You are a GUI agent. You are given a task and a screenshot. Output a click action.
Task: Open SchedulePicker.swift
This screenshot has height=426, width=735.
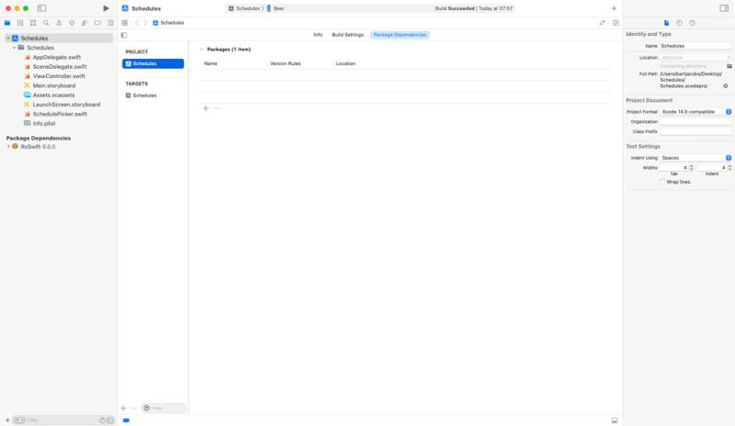tap(60, 114)
